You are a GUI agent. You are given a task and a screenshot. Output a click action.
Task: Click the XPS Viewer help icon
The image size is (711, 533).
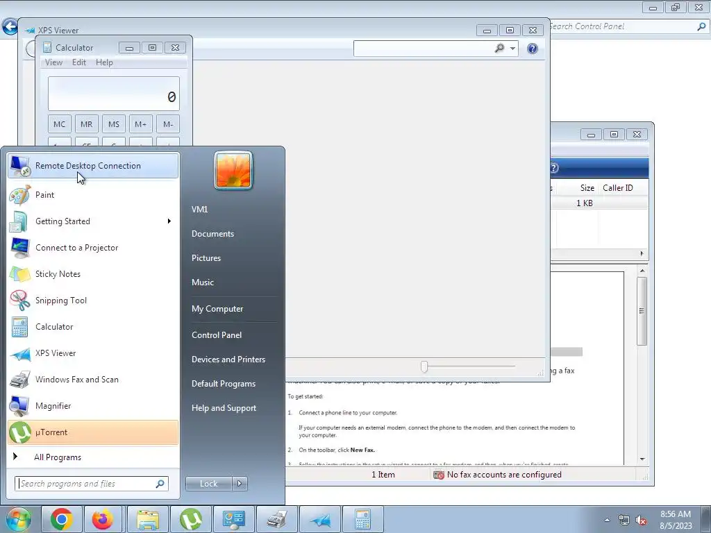[533, 49]
